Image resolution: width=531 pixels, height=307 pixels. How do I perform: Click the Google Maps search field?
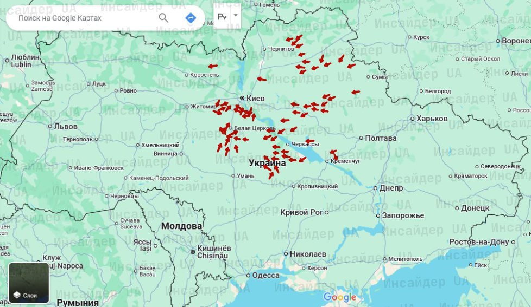point(81,18)
